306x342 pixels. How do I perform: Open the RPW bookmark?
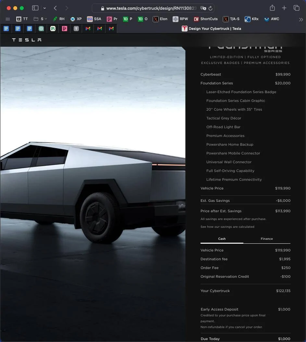coord(180,19)
